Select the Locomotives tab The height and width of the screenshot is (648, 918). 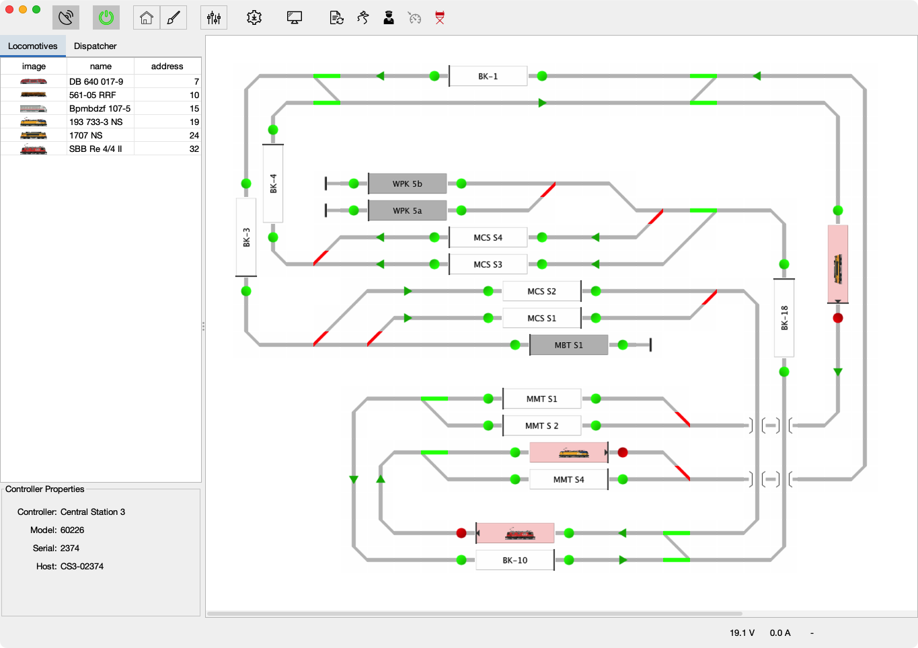(33, 46)
